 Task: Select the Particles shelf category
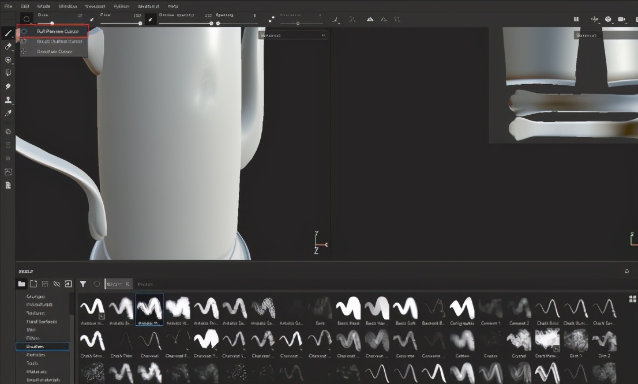36,355
